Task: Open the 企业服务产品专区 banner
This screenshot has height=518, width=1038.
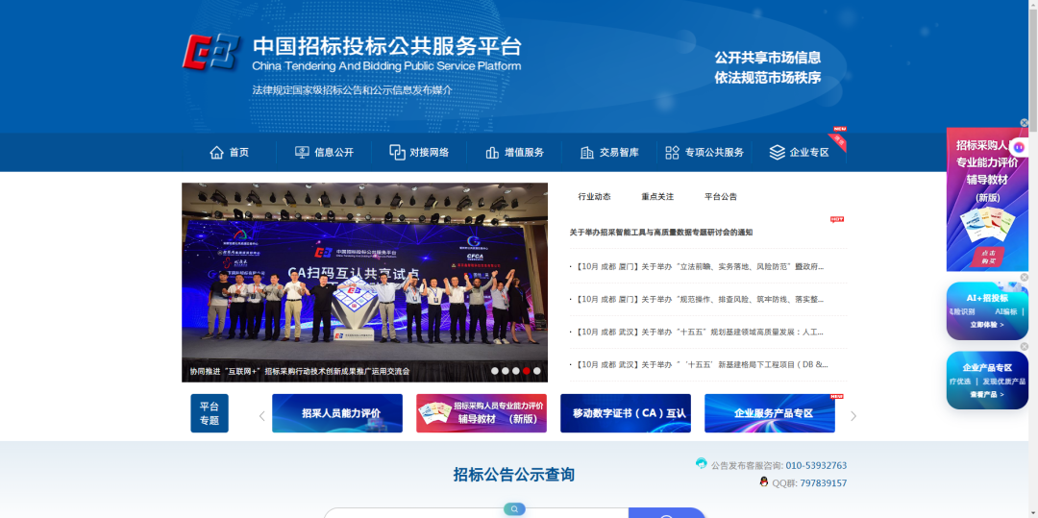Action: point(770,413)
